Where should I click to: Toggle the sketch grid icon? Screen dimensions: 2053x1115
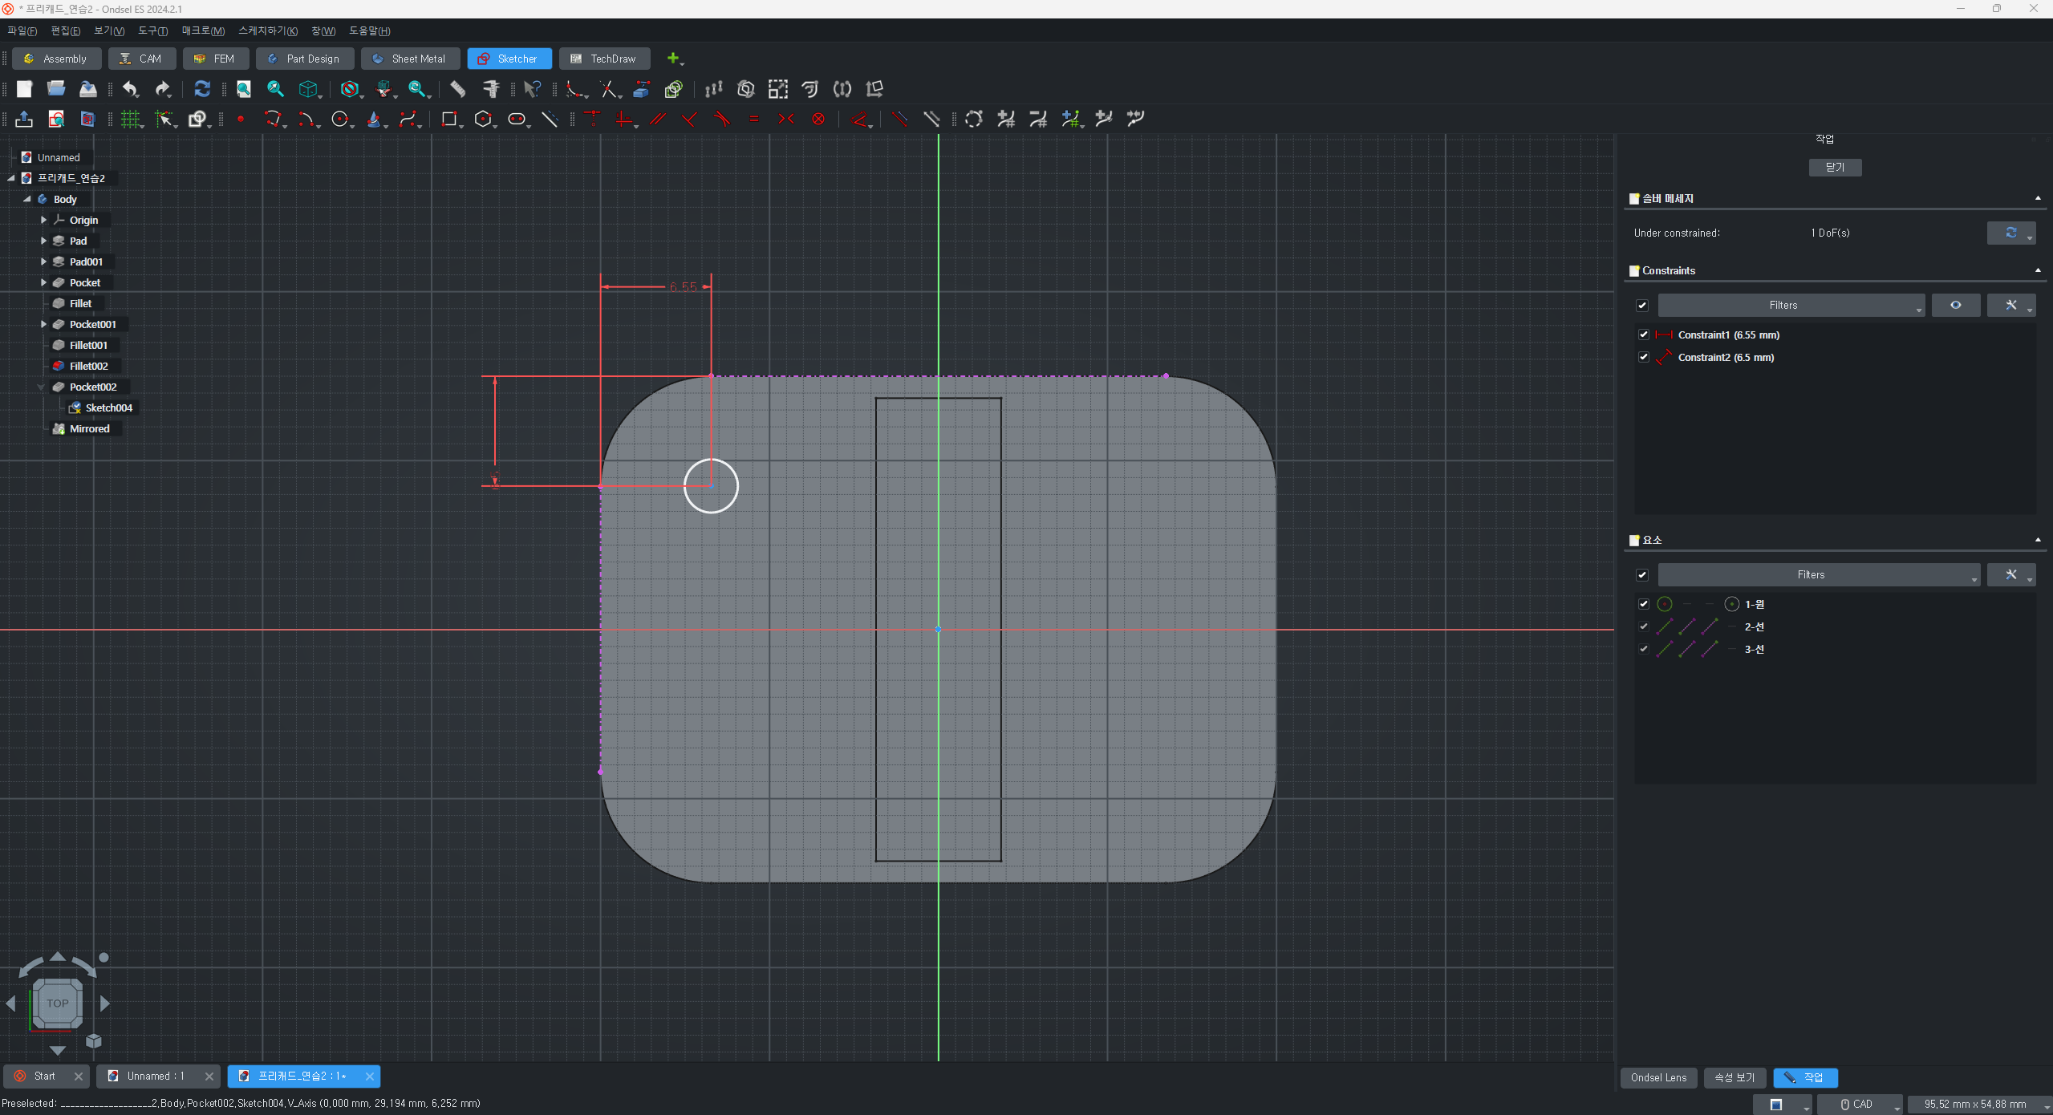129,120
